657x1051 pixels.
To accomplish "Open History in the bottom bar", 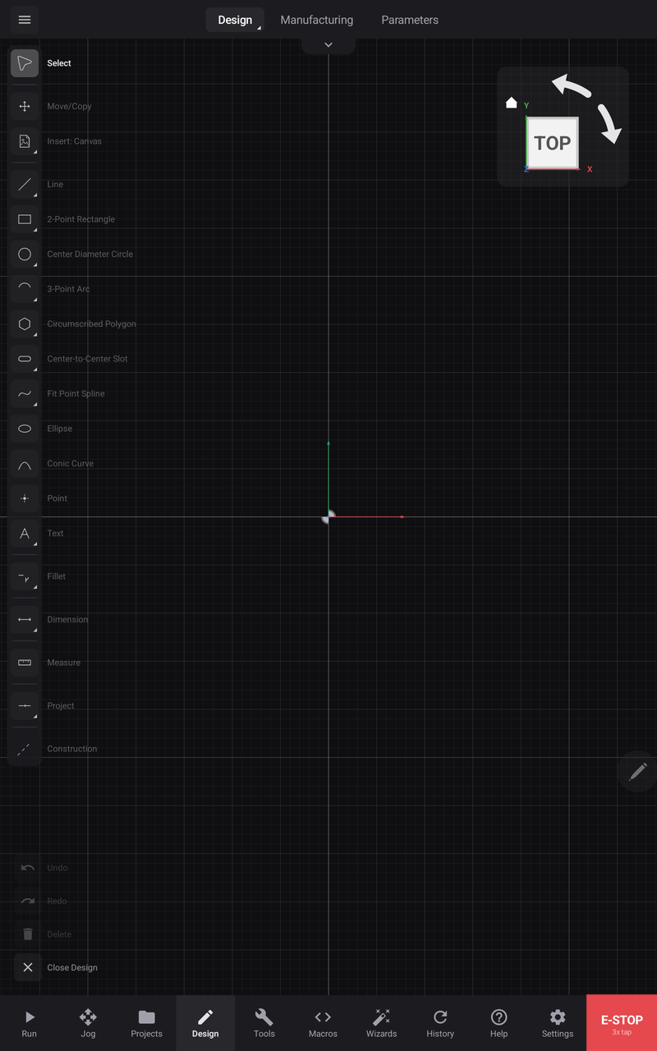I will pyautogui.click(x=440, y=1023).
